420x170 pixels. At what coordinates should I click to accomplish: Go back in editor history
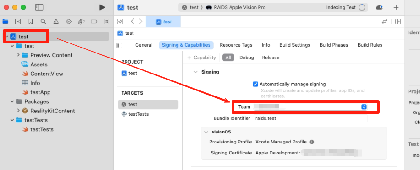[133, 21]
